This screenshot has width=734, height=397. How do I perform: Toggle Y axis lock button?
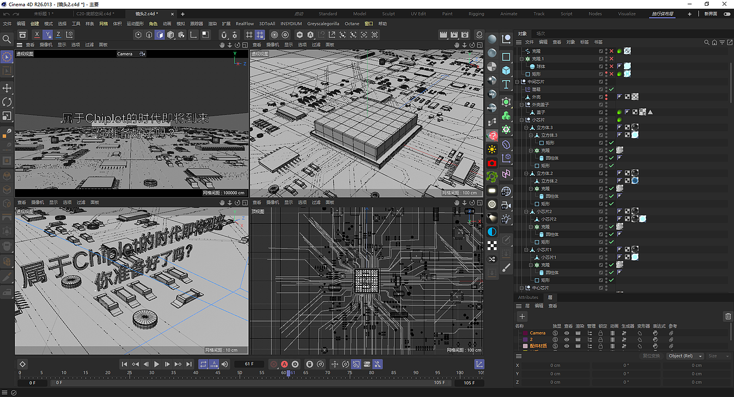point(49,35)
